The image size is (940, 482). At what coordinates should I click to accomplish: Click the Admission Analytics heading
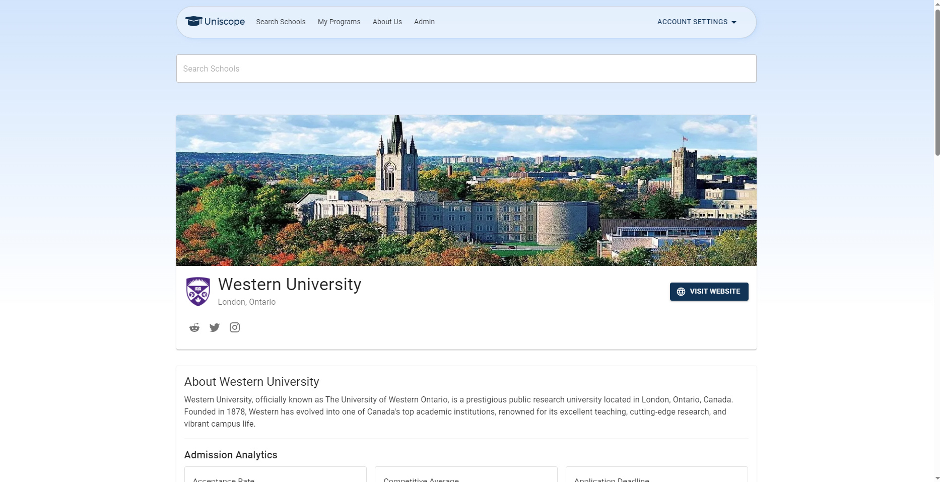click(x=231, y=455)
